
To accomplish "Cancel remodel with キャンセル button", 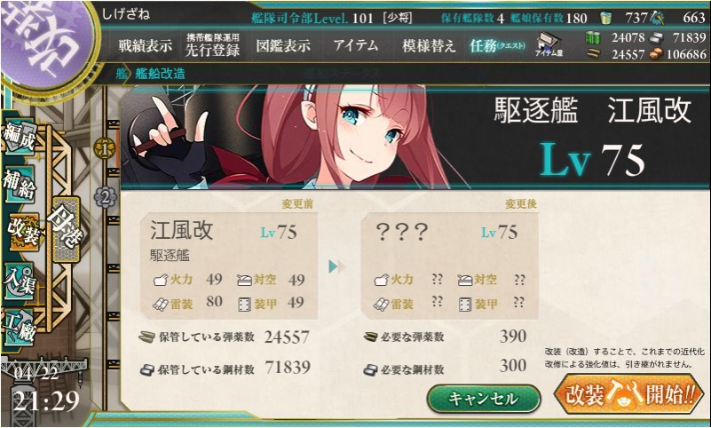I will click(484, 399).
